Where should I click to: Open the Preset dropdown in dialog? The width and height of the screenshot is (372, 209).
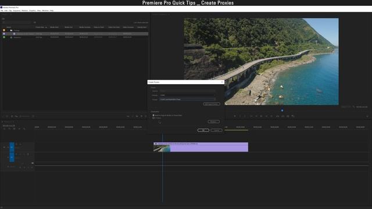(x=187, y=99)
